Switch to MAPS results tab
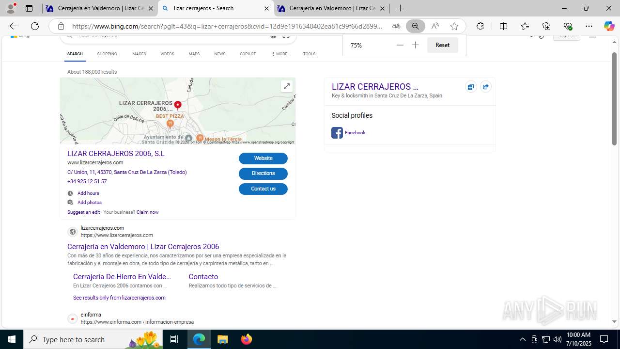 pyautogui.click(x=194, y=54)
